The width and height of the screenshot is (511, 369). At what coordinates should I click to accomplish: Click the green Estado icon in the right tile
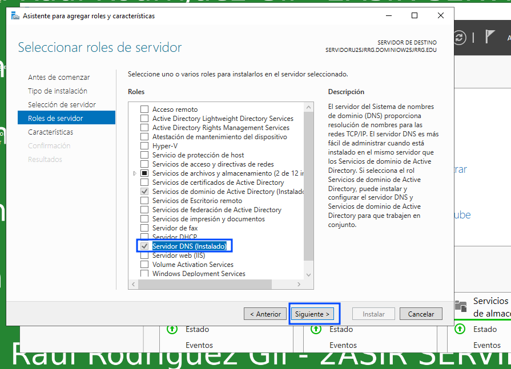tap(460, 329)
